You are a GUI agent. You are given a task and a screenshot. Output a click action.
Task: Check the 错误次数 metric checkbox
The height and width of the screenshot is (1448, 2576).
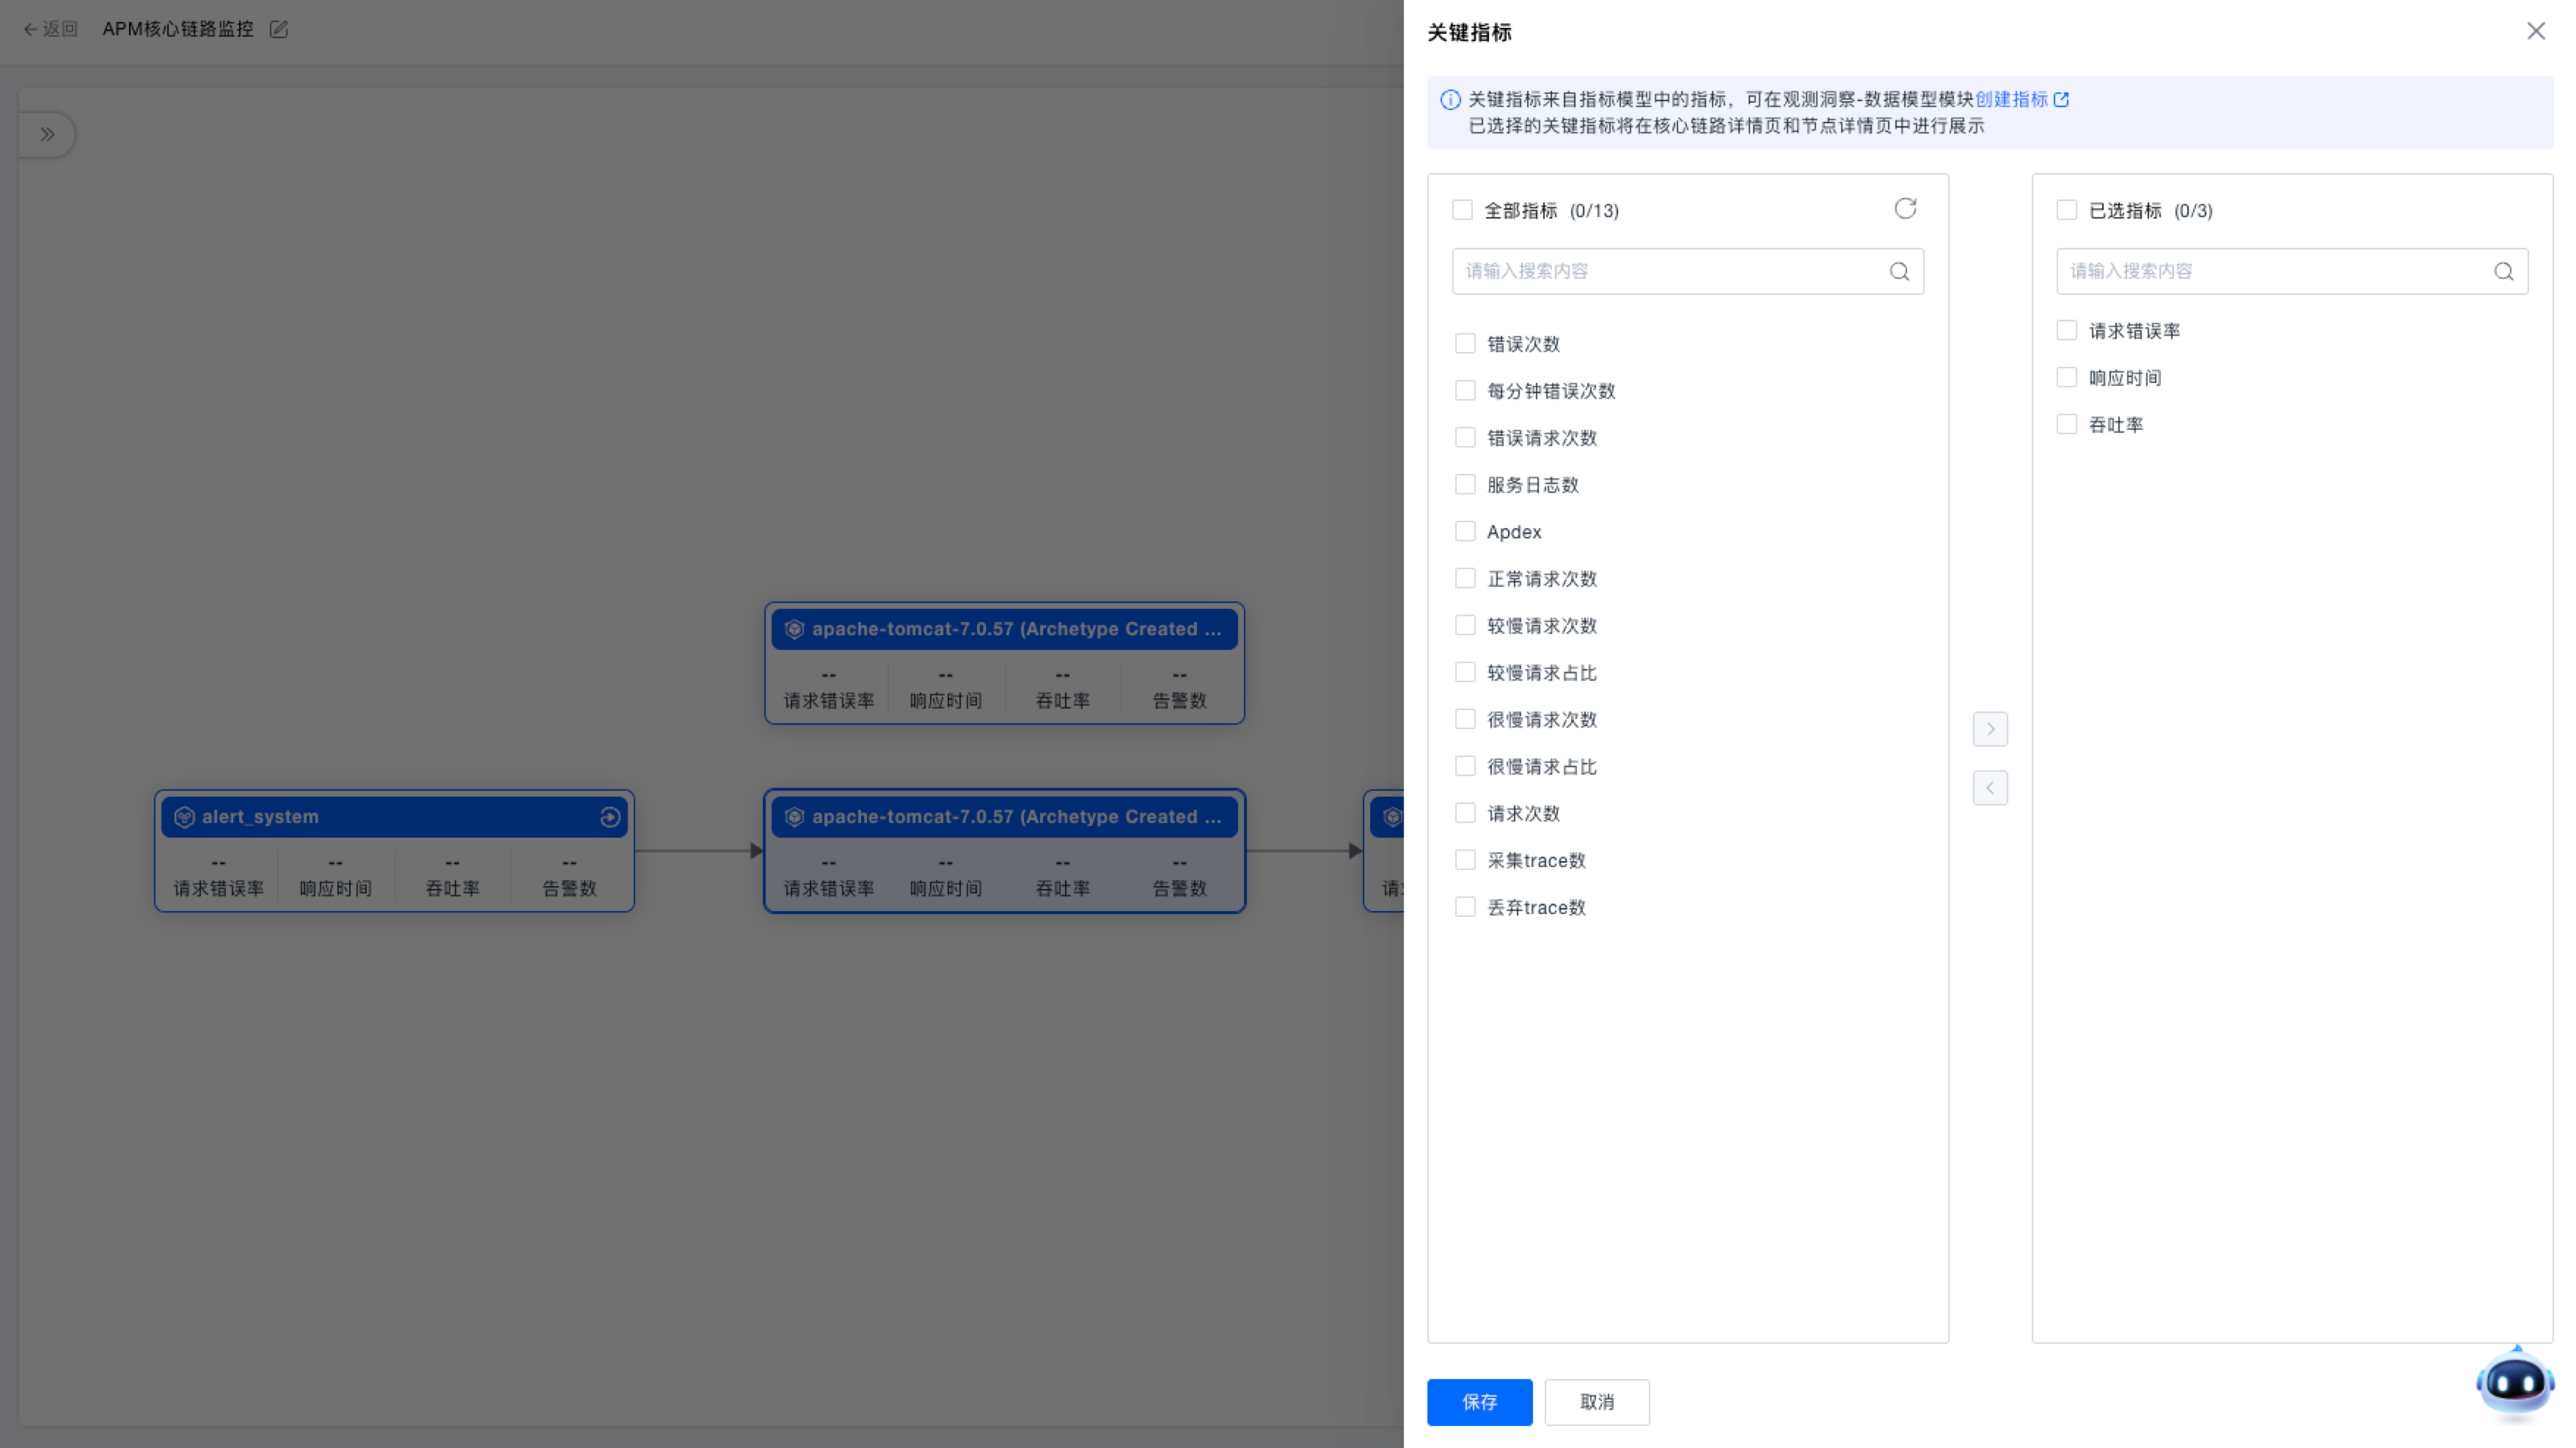pos(1465,344)
